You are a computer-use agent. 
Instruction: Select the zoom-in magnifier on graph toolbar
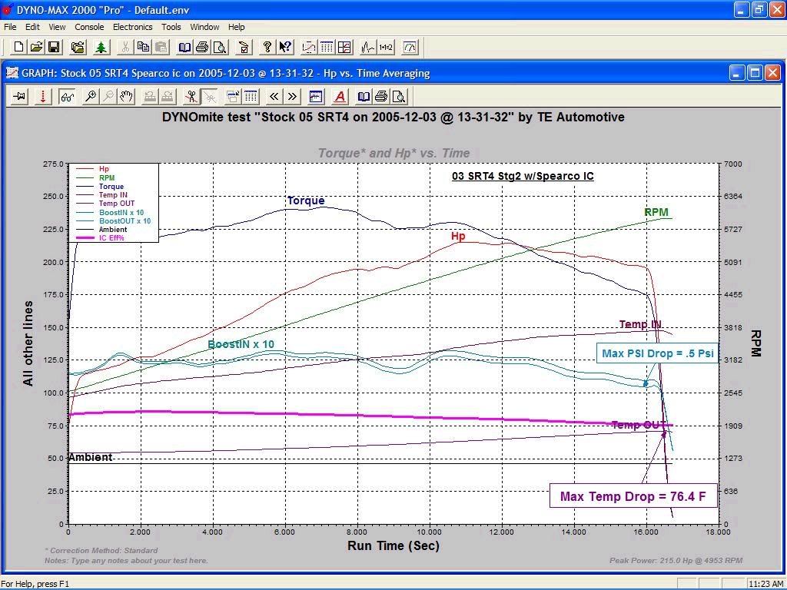pos(91,97)
